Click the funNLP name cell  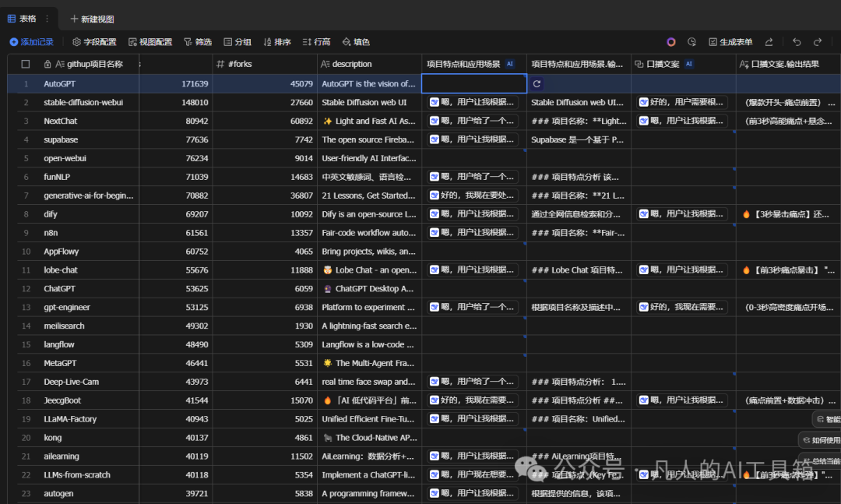88,177
